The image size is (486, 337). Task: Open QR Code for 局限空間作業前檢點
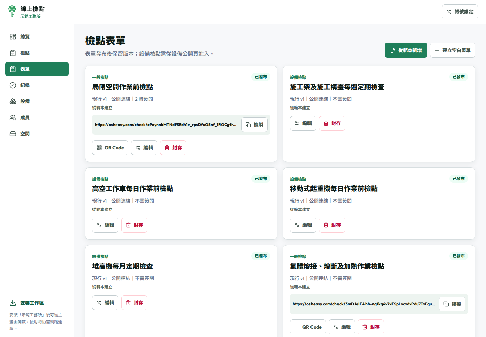coord(110,148)
